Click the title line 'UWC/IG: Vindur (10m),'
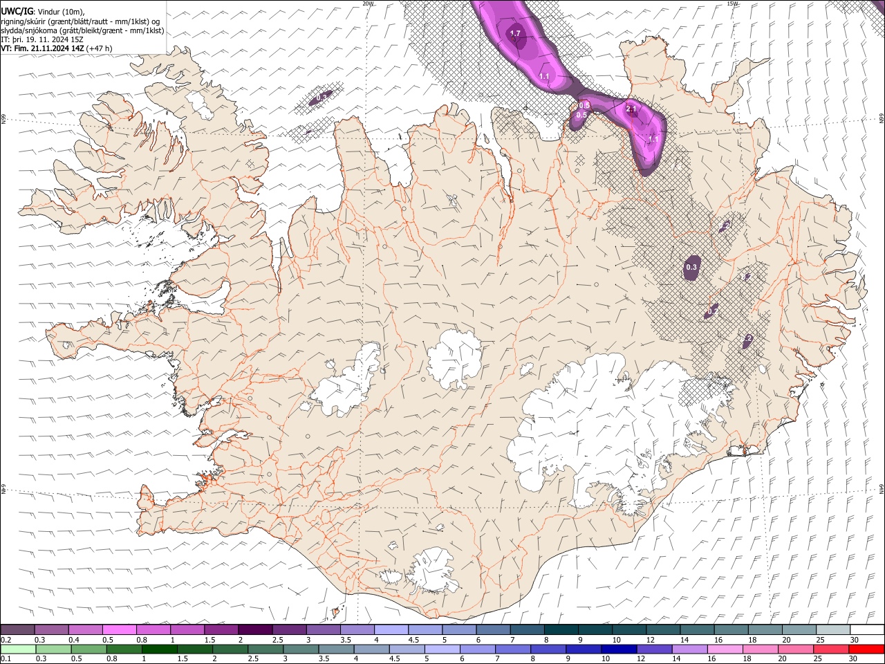This screenshot has height=664, width=885. click(x=43, y=11)
